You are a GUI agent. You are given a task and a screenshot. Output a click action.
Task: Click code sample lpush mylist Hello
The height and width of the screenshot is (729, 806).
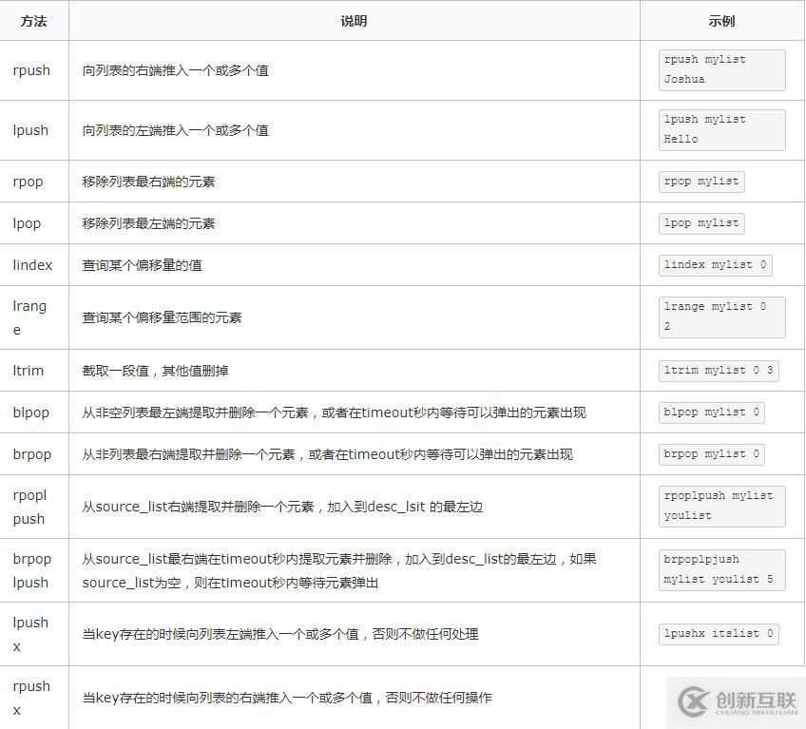(721, 129)
